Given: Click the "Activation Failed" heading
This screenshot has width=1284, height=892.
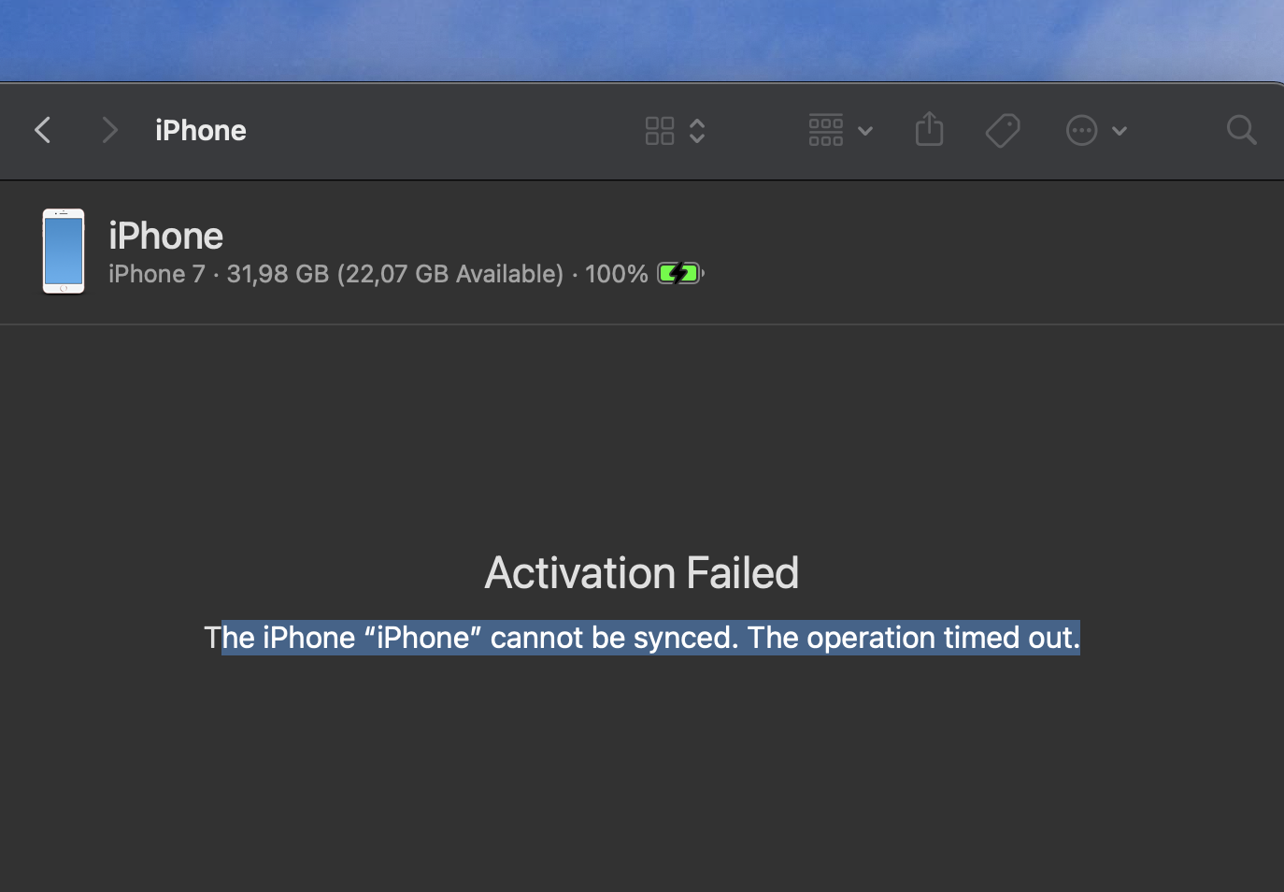Looking at the screenshot, I should point(642,572).
